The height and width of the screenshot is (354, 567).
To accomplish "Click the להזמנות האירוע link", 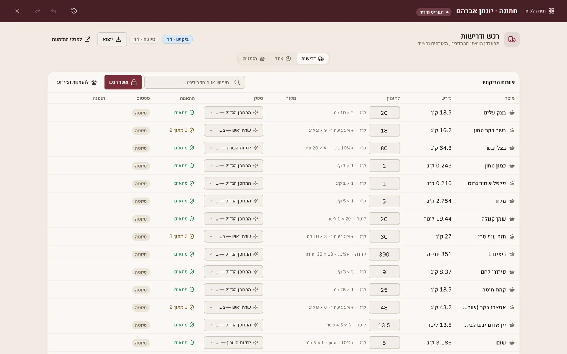I will (77, 82).
